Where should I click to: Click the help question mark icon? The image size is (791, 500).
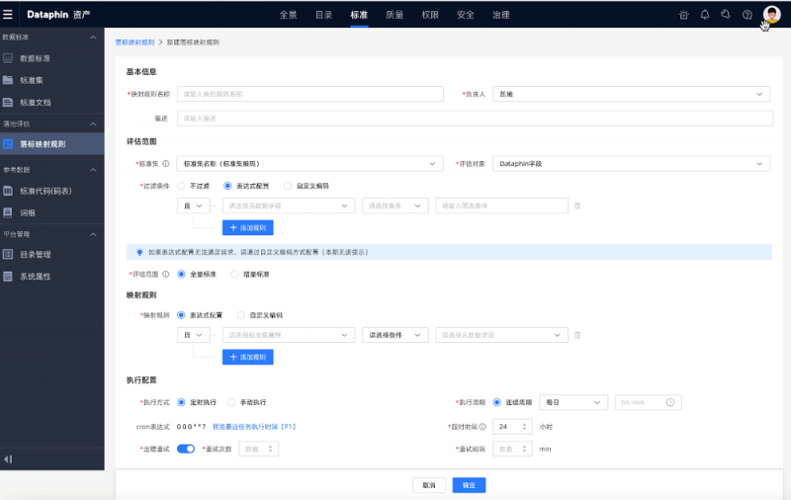(747, 15)
